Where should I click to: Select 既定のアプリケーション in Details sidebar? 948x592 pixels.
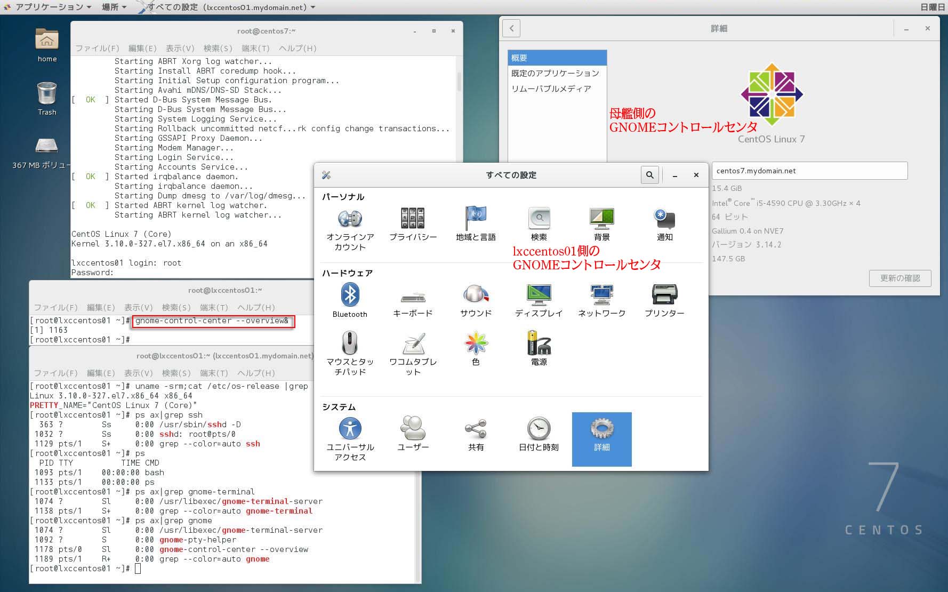(x=557, y=73)
